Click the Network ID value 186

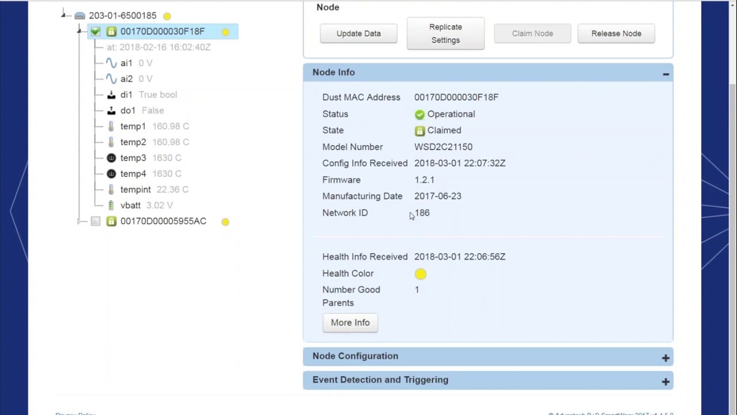[x=422, y=213]
